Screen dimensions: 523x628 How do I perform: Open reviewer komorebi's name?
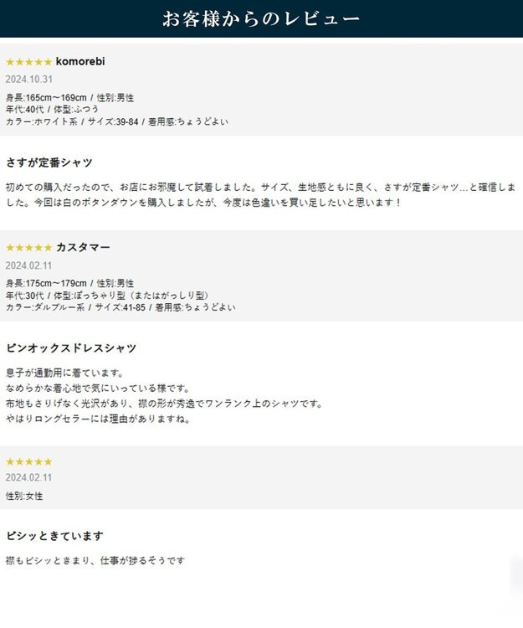click(80, 62)
